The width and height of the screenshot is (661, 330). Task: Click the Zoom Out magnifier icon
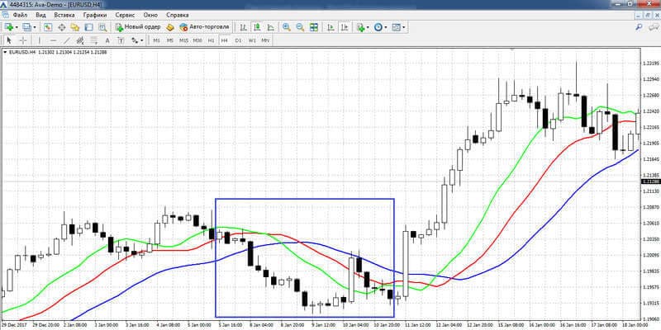(x=300, y=27)
